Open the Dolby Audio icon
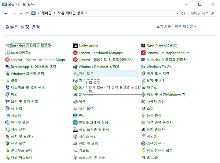Image resolution: width=220 pixels, height=163 pixels. [x=75, y=46]
